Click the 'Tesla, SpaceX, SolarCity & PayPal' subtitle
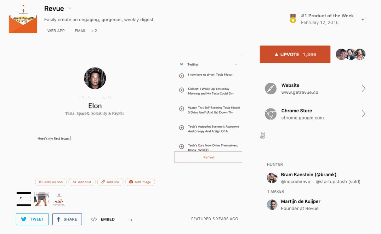 95,113
